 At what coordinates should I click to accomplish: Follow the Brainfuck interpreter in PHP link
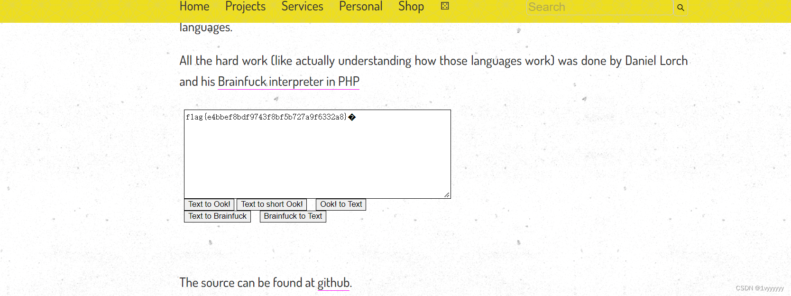click(x=288, y=82)
